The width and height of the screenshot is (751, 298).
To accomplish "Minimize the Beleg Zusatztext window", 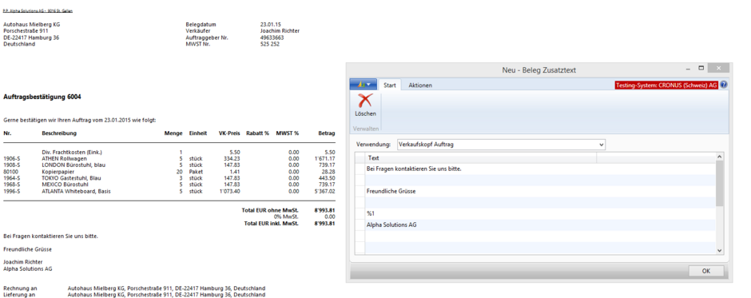I will pyautogui.click(x=688, y=68).
